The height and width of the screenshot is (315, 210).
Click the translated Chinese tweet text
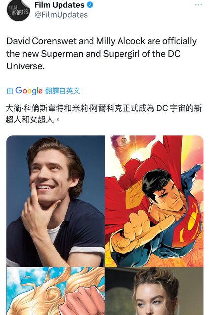(x=103, y=114)
